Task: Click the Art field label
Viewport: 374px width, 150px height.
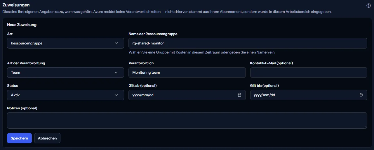Action: pyautogui.click(x=10, y=34)
